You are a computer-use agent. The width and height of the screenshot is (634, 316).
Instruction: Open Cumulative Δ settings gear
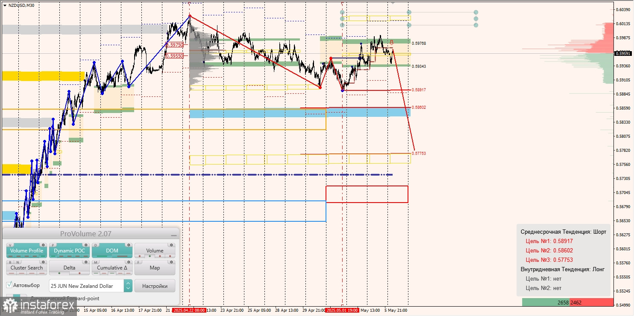click(x=129, y=262)
